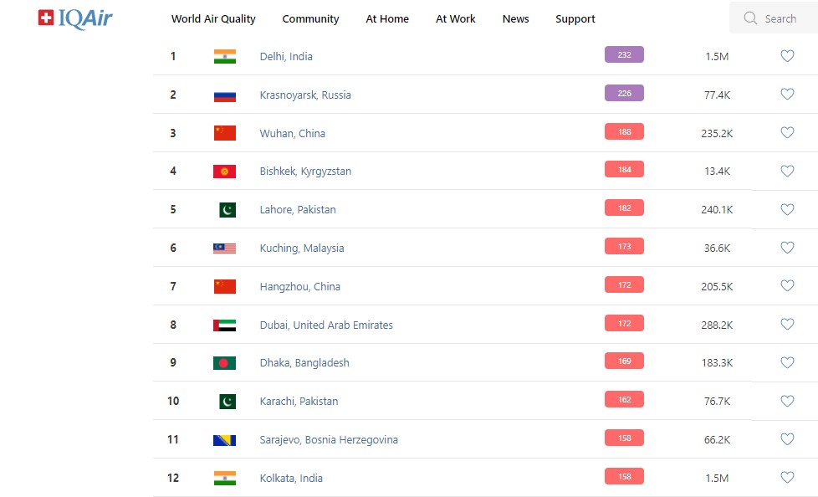The width and height of the screenshot is (818, 497).
Task: Click the Bosnia flag beside Sarajevo
Action: pos(224,440)
